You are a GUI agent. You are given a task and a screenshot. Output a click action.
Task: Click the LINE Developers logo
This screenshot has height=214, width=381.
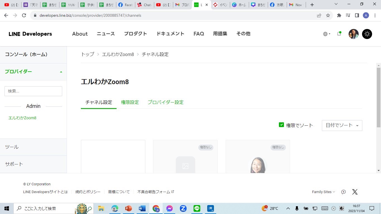tap(30, 34)
